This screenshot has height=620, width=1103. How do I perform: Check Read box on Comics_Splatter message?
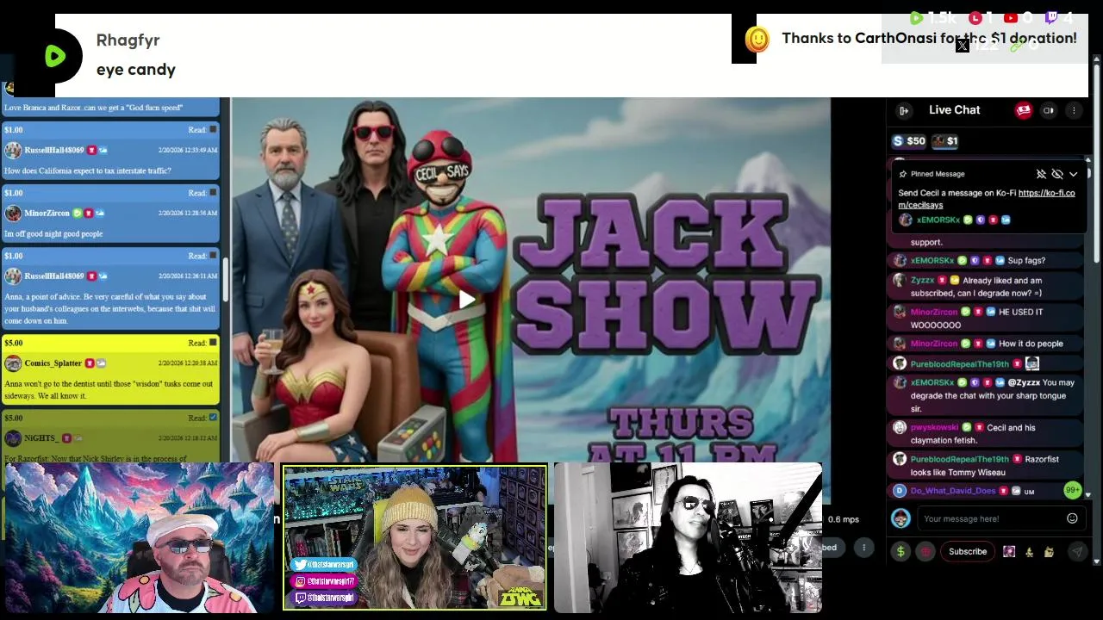click(213, 343)
